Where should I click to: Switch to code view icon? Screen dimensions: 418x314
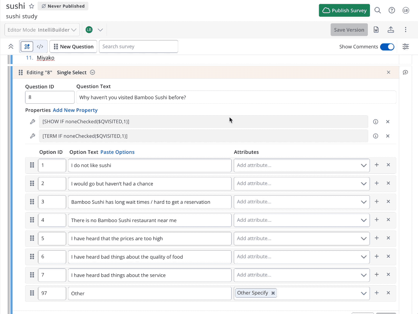pos(40,47)
